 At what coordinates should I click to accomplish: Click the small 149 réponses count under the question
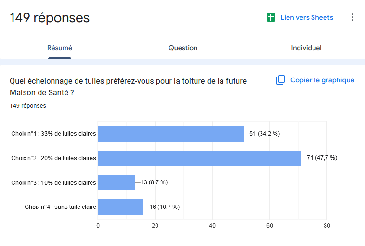click(x=28, y=105)
